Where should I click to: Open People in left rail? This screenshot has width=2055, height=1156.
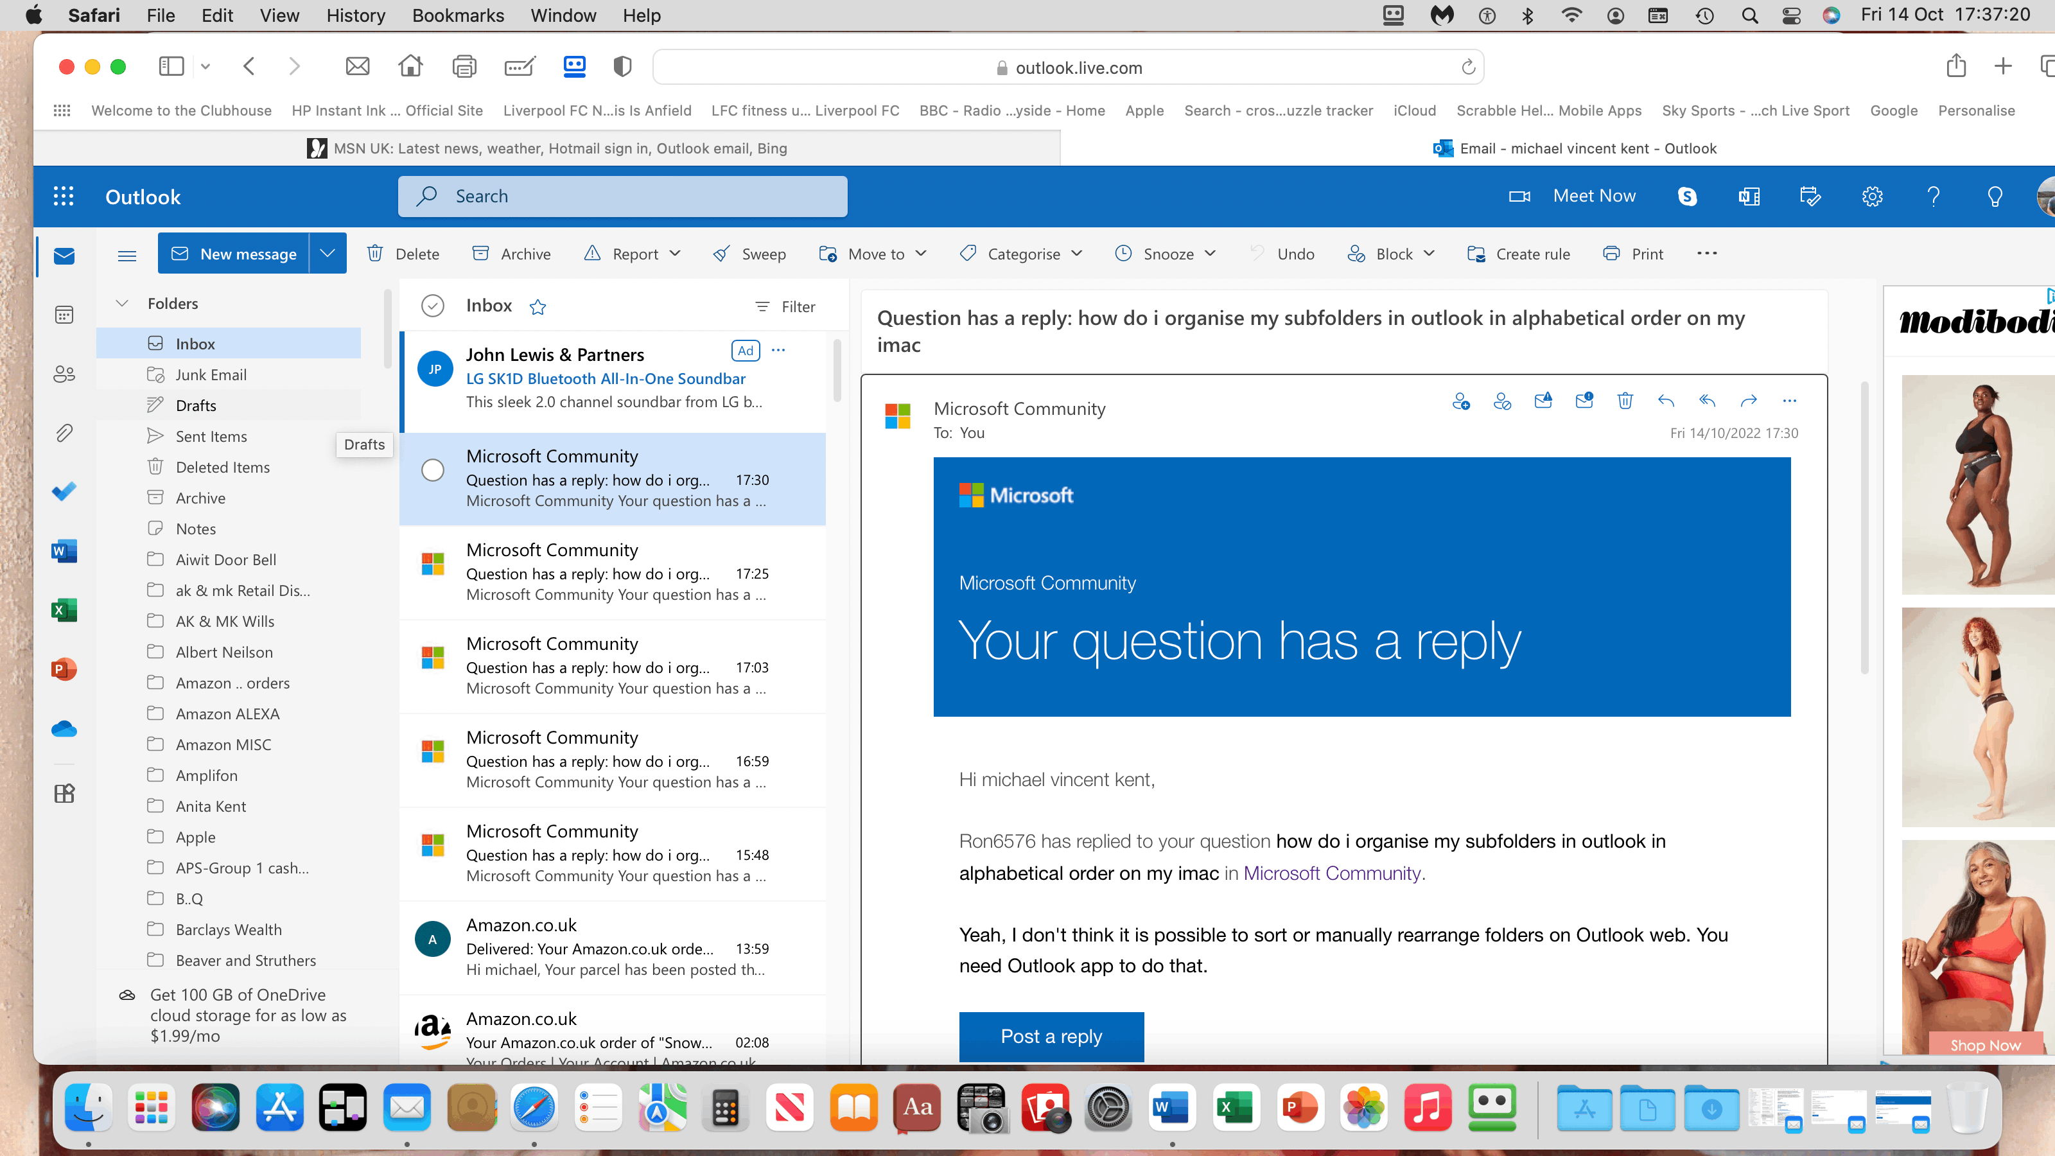tap(64, 373)
